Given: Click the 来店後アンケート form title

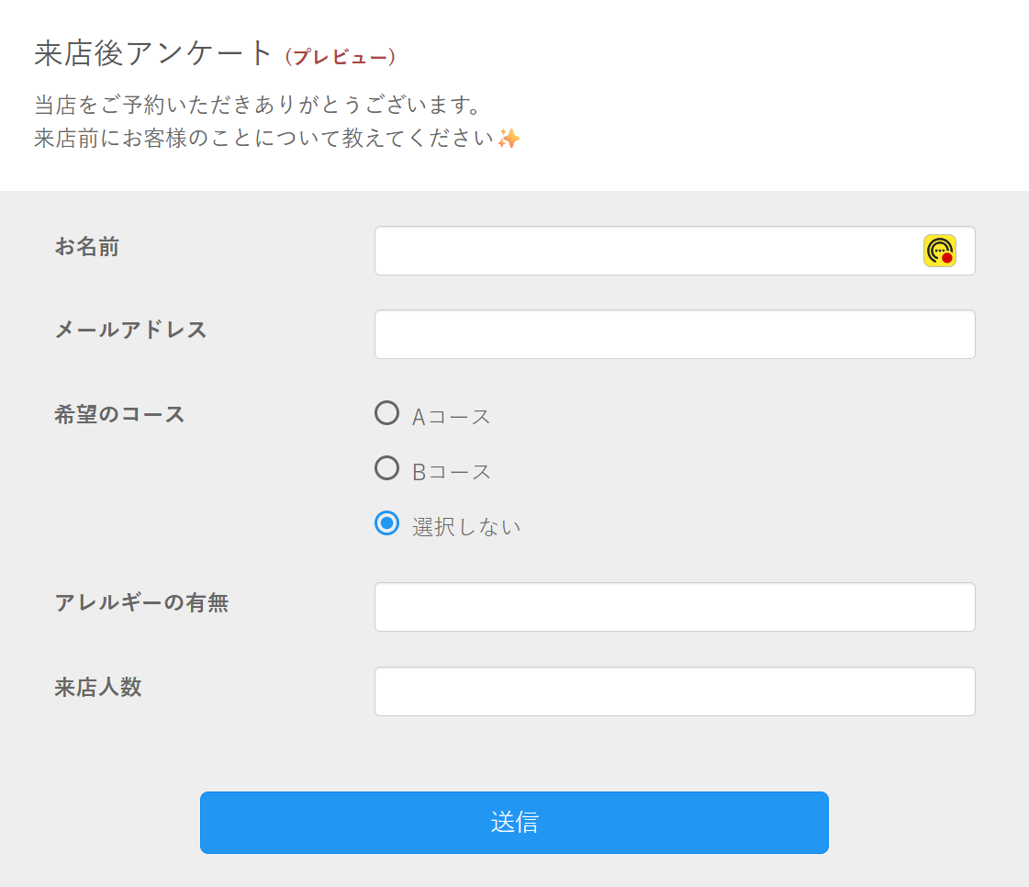Looking at the screenshot, I should pyautogui.click(x=154, y=53).
